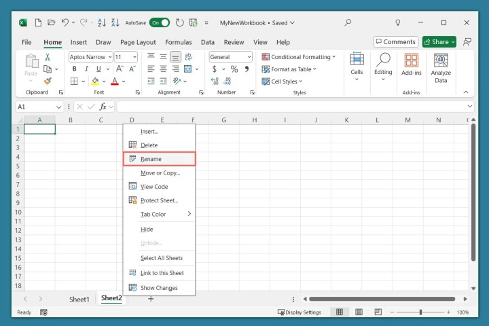The image size is (489, 326).
Task: Click the Cut scissors icon
Action: [x=48, y=57]
